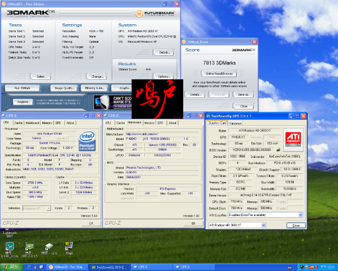Image resolution: width=338 pixels, height=271 pixels.
Task: Click OK in the right CPU-Z window
Action: point(193,223)
